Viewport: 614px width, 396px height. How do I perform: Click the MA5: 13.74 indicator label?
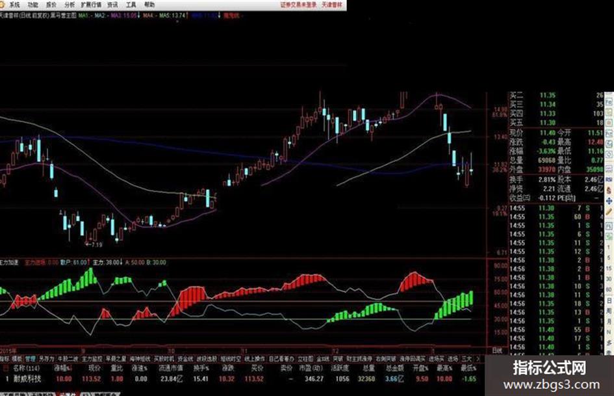click(x=172, y=16)
